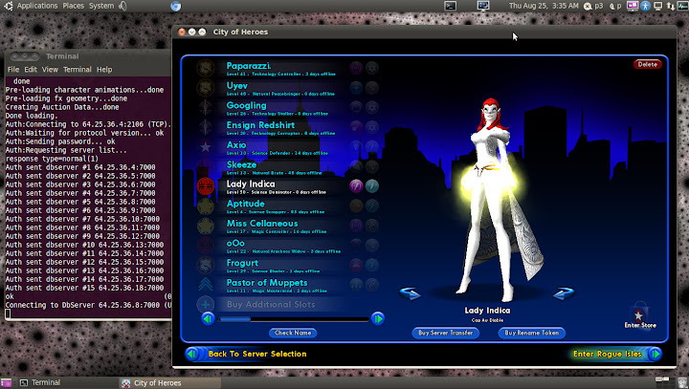Open Buy Additional Slots
The image size is (689, 389).
pyautogui.click(x=271, y=304)
